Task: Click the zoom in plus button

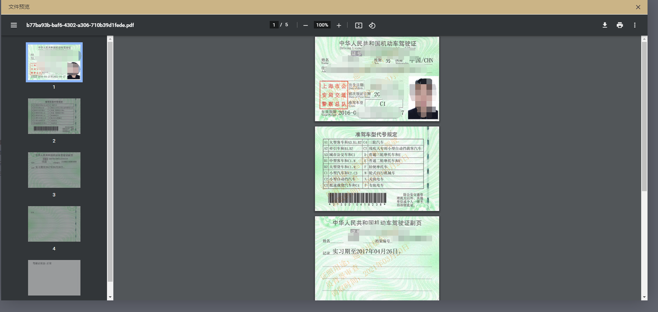Action: (339, 25)
